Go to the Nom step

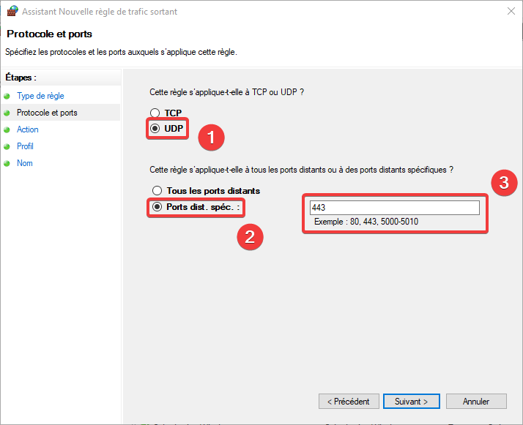25,163
